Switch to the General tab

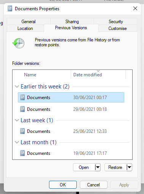tap(28, 21)
